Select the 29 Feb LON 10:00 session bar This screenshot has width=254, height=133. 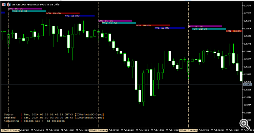coord(234,31)
